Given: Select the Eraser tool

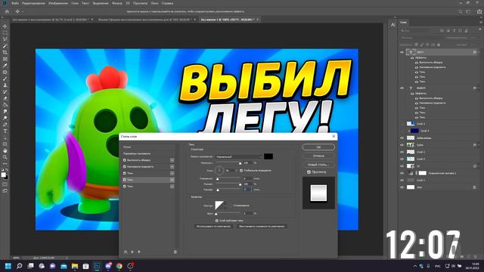Looking at the screenshot, I should tap(5, 98).
